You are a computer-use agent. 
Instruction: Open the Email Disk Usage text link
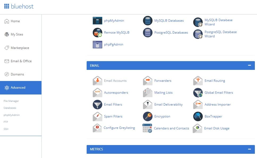point(217,128)
